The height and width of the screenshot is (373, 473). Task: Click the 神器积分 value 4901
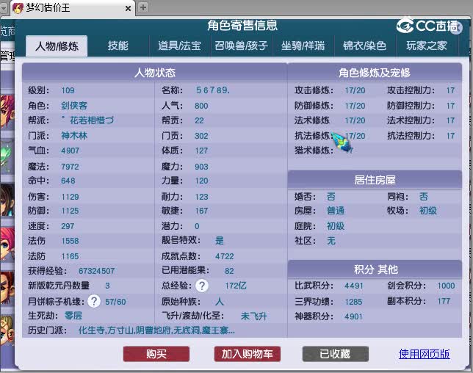click(x=353, y=316)
